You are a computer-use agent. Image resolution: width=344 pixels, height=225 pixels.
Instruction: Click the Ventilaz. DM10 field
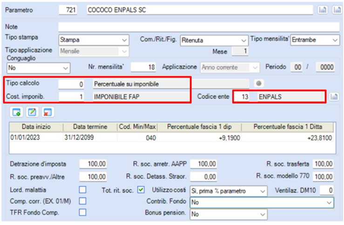tap(327, 190)
